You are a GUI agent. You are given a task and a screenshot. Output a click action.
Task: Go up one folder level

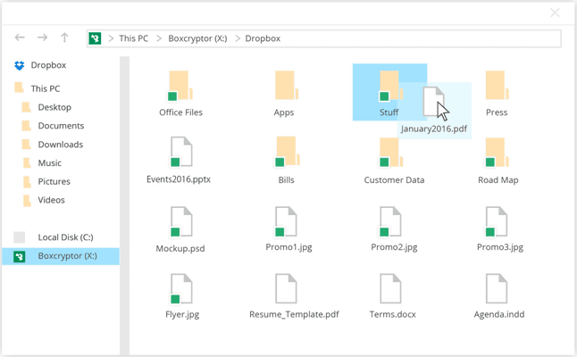(x=64, y=38)
